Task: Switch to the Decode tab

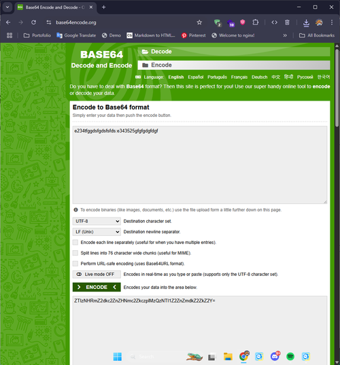Action: pyautogui.click(x=234, y=52)
